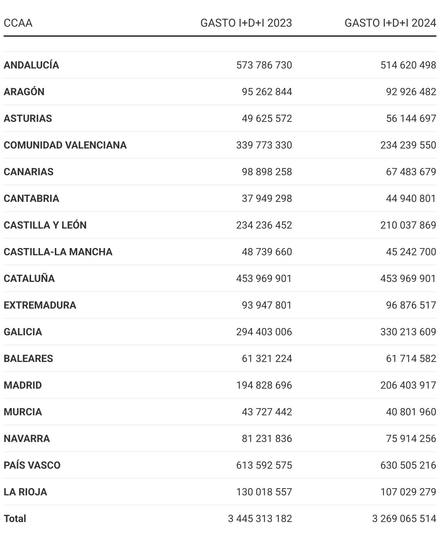Sort by GASTO I+D+I 2024 header
440x535 pixels.
click(390, 23)
